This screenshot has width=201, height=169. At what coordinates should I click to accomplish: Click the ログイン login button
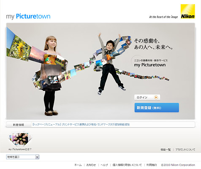tap(147, 97)
